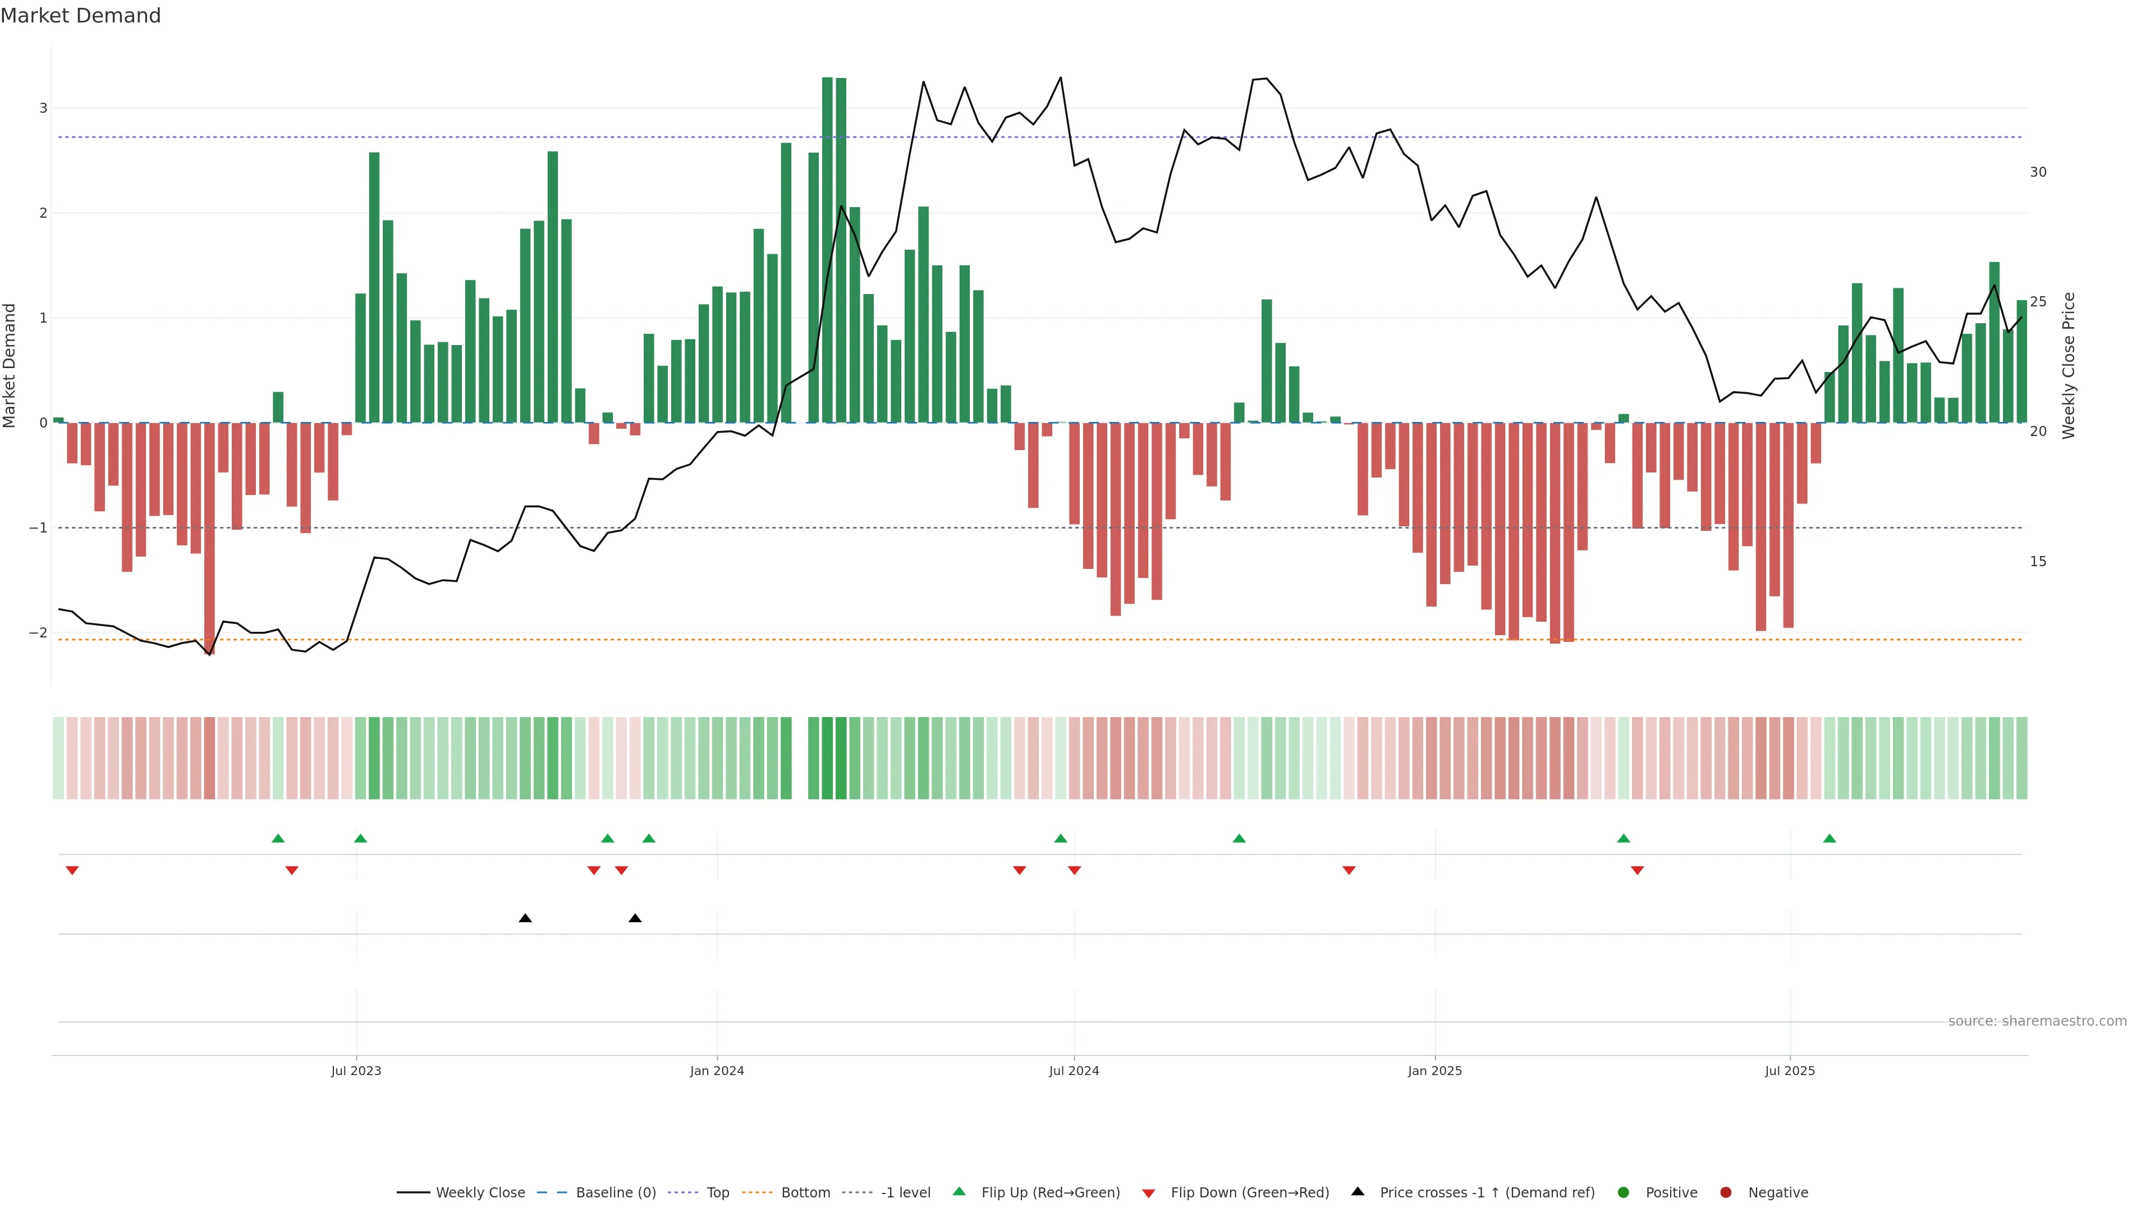This screenshot has height=1212, width=2155.
Task: Click the leftmost black price-cross triangle marker
Action: (x=525, y=919)
